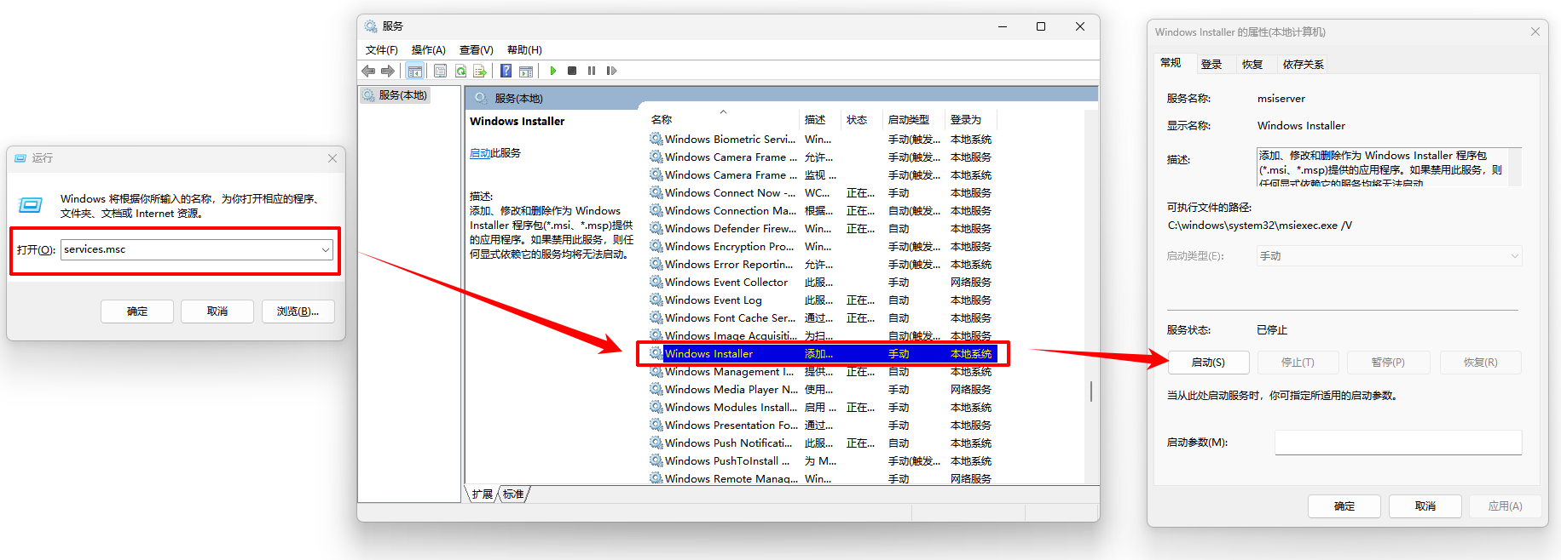Click the Run dialog monitor icon
This screenshot has width=1561, height=560.
coord(31,205)
